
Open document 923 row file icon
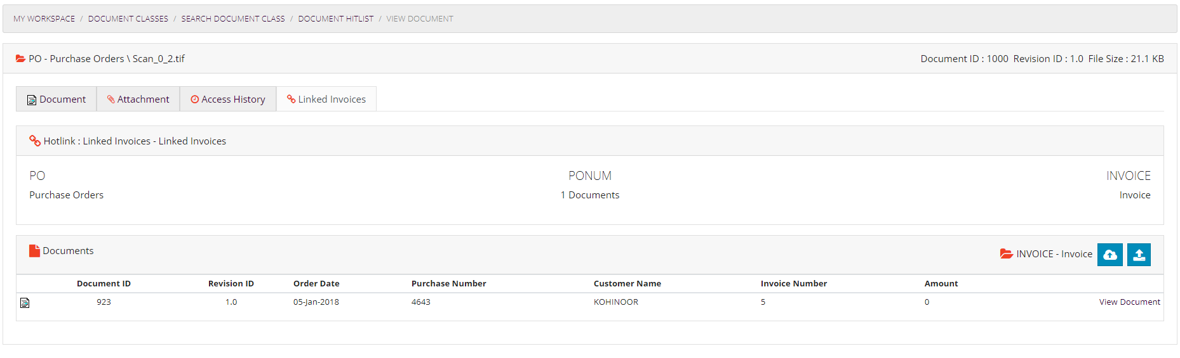click(x=25, y=303)
